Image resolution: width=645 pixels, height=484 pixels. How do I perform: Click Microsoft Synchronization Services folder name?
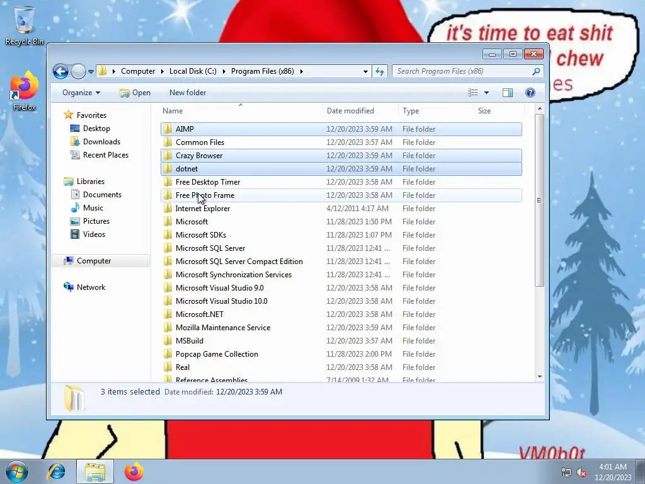[x=234, y=275]
